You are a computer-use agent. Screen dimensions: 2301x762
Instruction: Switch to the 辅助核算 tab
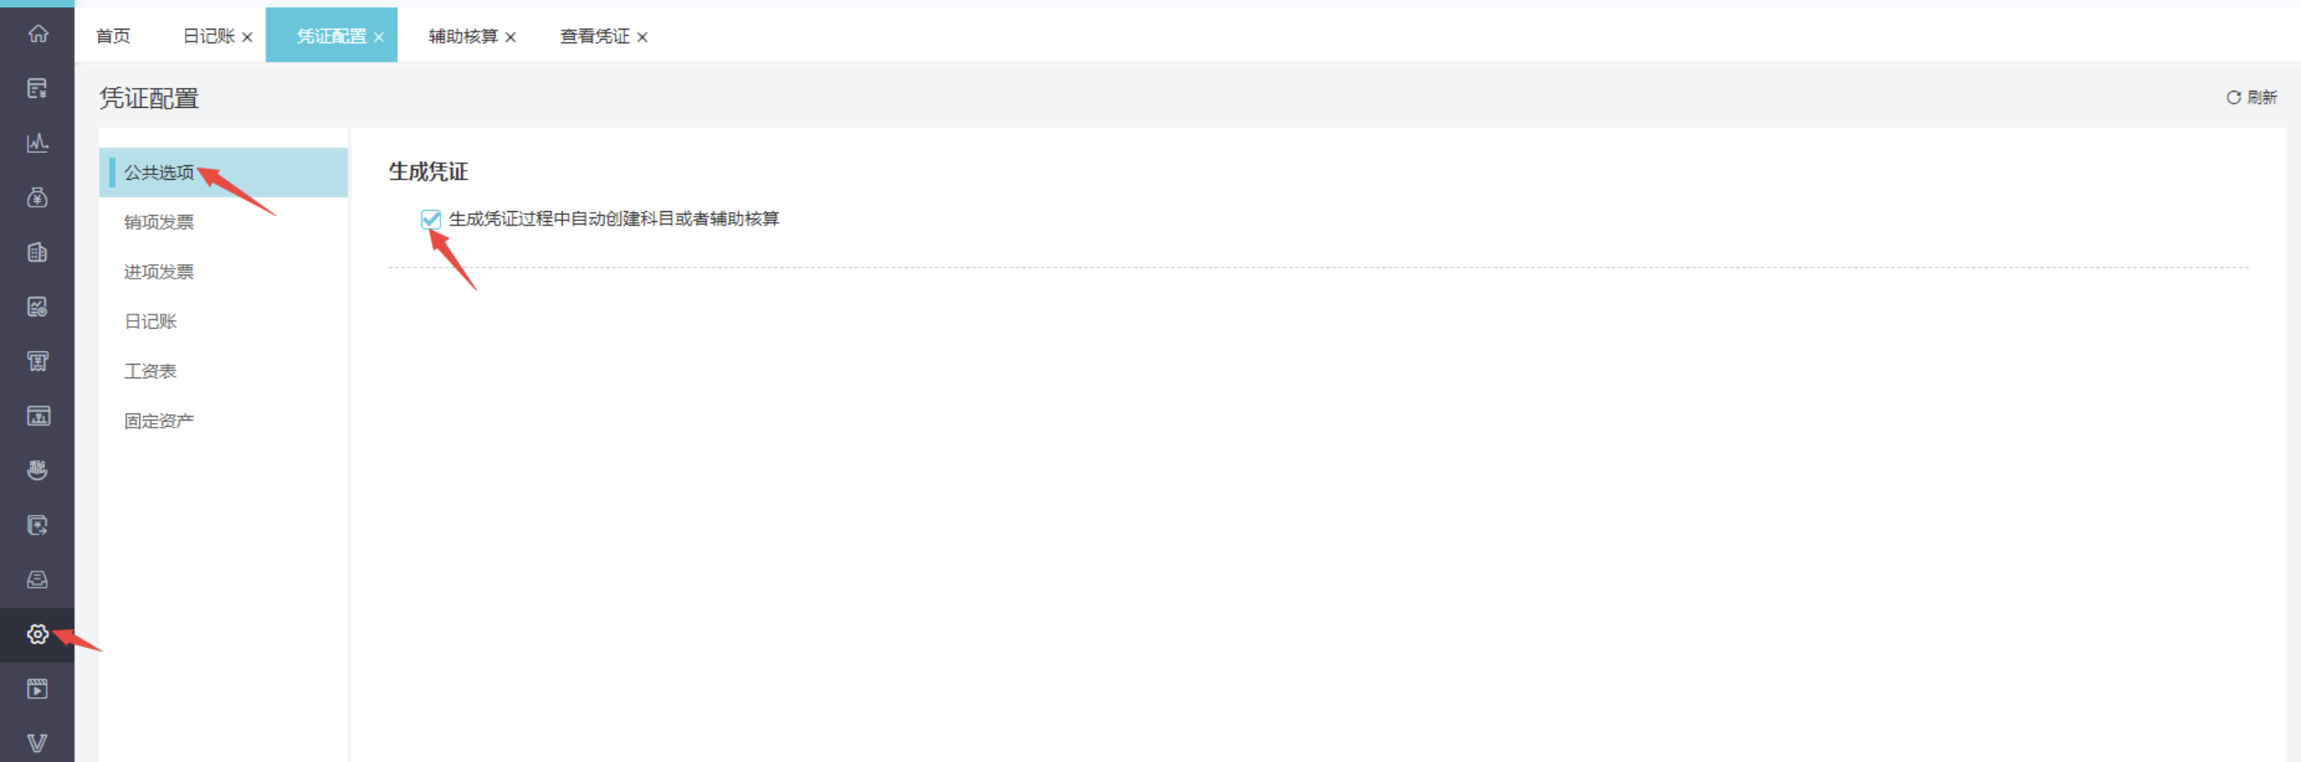(462, 36)
